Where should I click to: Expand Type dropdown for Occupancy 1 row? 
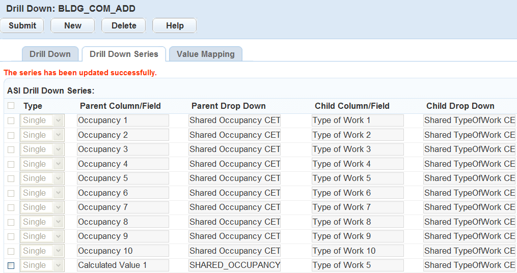tap(42, 120)
